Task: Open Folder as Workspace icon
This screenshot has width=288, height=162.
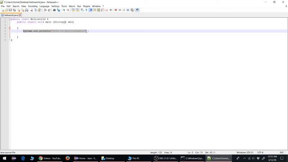Action: click(x=107, y=10)
